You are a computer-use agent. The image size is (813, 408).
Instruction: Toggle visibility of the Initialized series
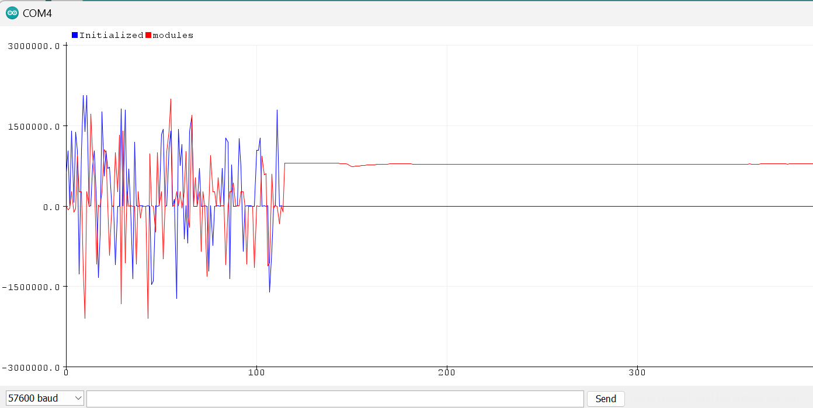point(74,34)
